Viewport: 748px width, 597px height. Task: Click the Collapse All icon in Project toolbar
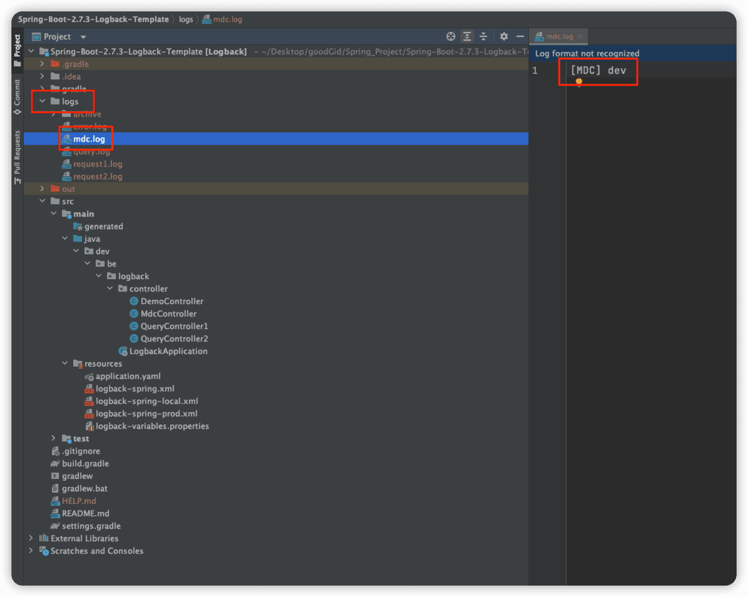tap(484, 36)
